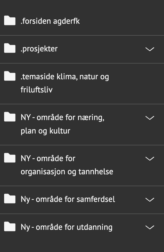Expand Ny - område for samferdsel
This screenshot has height=252, width=164.
(x=150, y=199)
